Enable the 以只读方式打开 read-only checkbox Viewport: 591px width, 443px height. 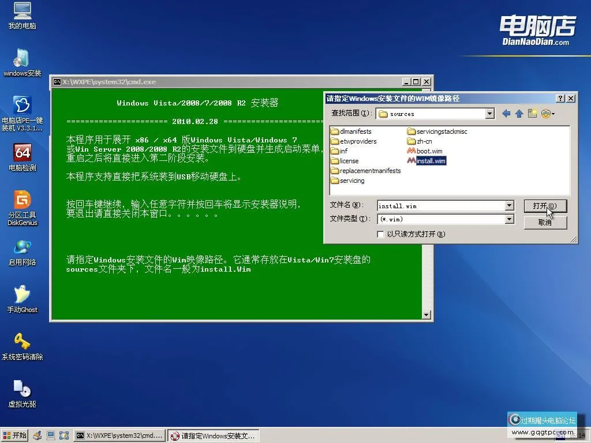tap(380, 234)
